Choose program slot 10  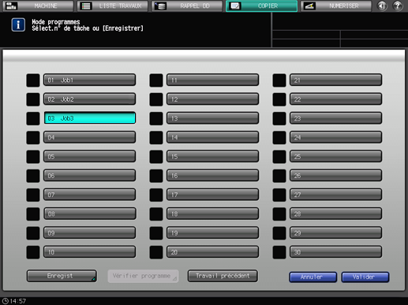click(89, 252)
